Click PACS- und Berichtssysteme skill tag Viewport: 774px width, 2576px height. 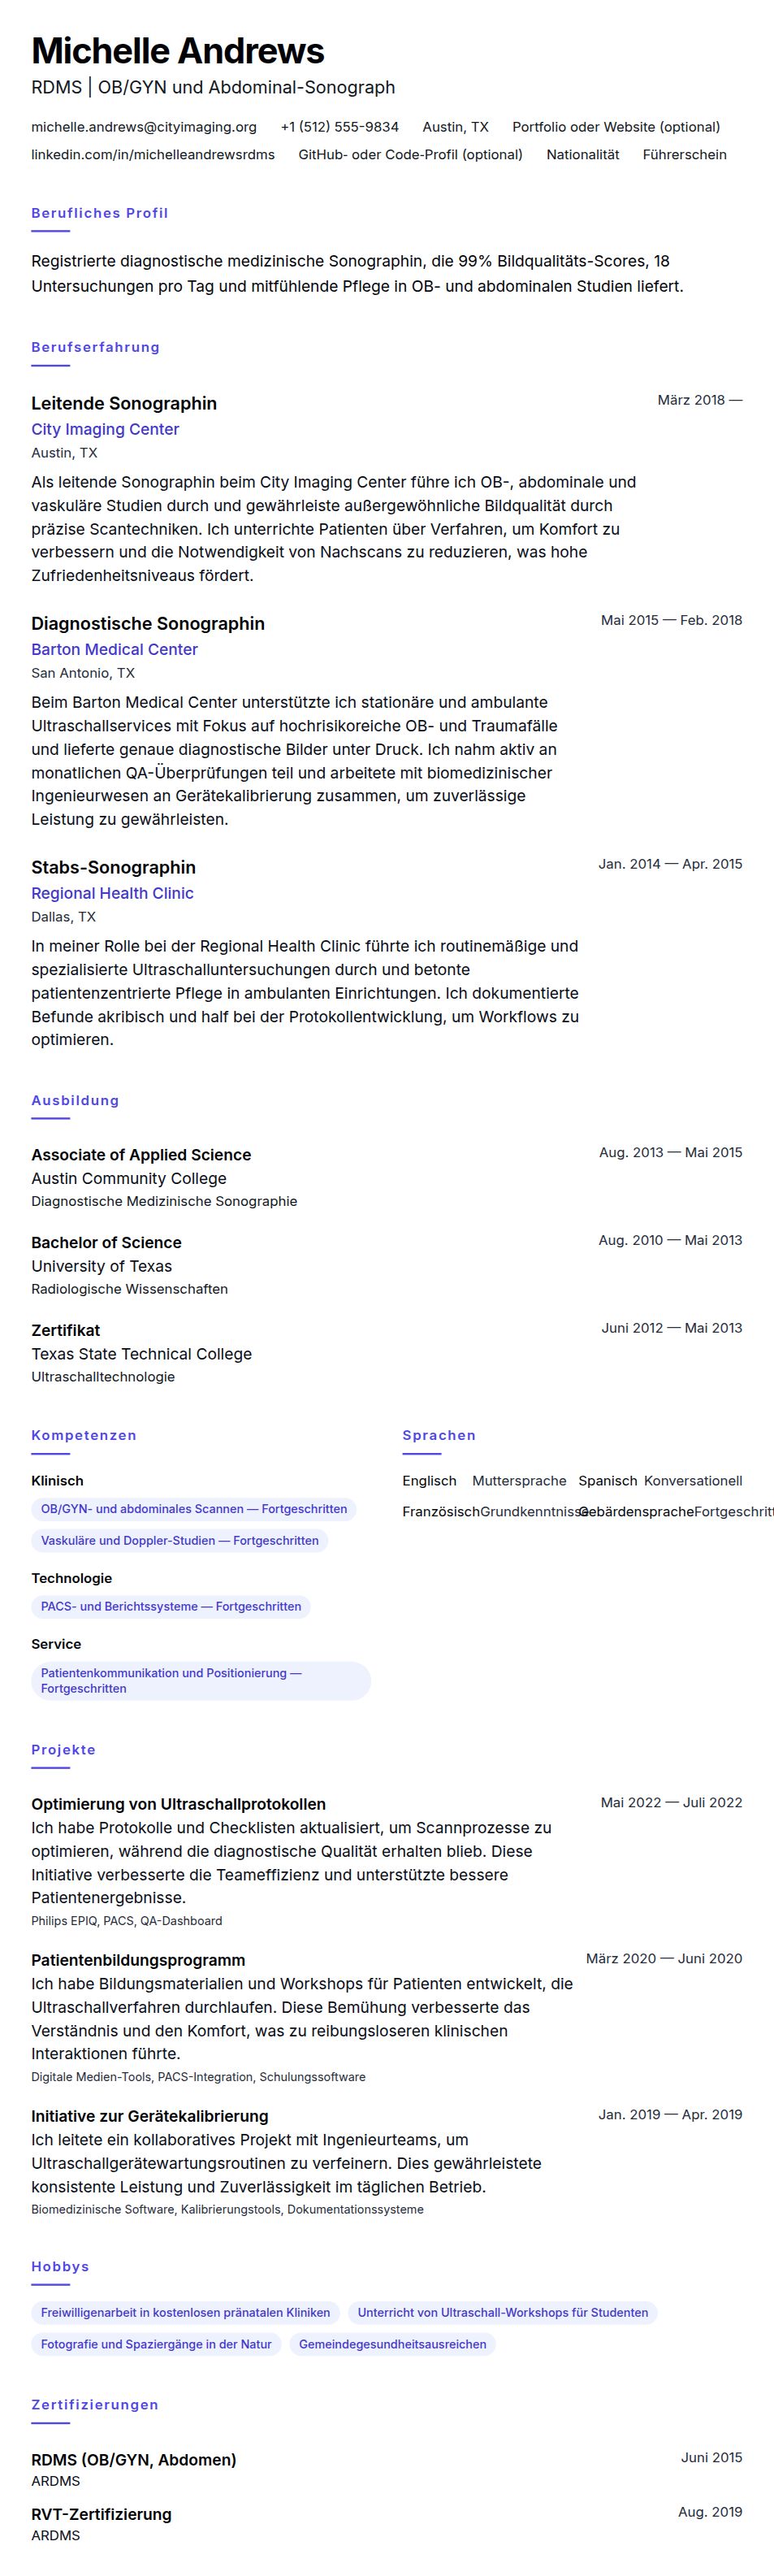pos(171,1607)
